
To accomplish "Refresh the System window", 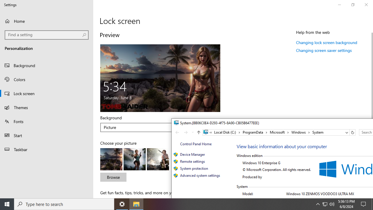I will click(x=352, y=132).
